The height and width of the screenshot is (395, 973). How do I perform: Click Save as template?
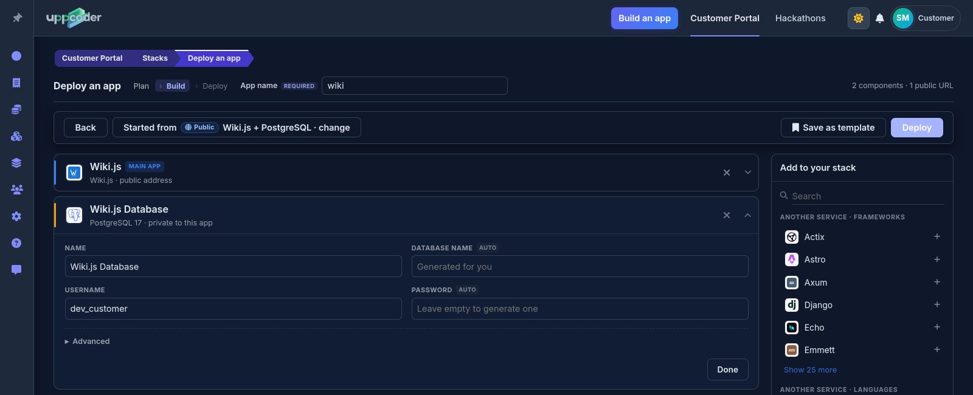(x=833, y=128)
